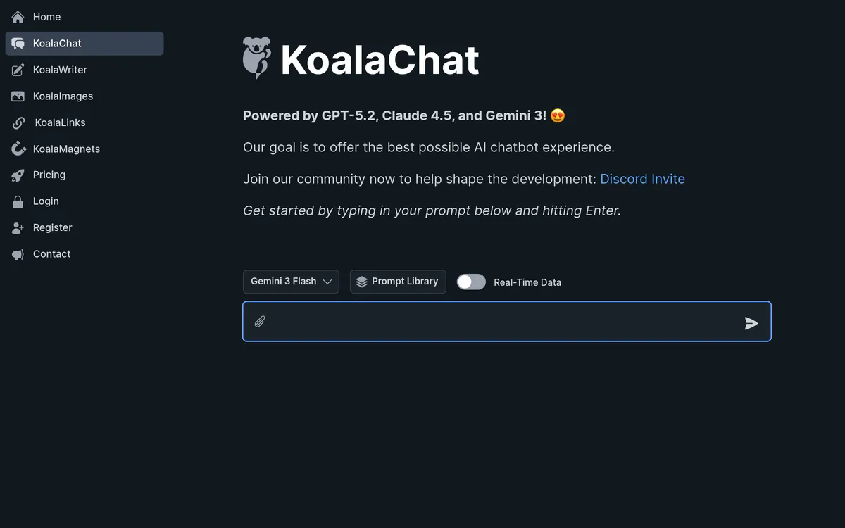Click the KoalaWriter pencil icon
Viewport: 845px width, 528px height.
click(x=18, y=70)
